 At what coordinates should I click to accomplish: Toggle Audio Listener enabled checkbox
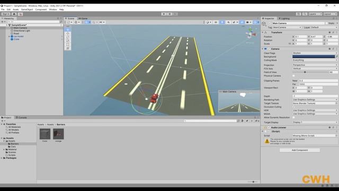[269, 127]
